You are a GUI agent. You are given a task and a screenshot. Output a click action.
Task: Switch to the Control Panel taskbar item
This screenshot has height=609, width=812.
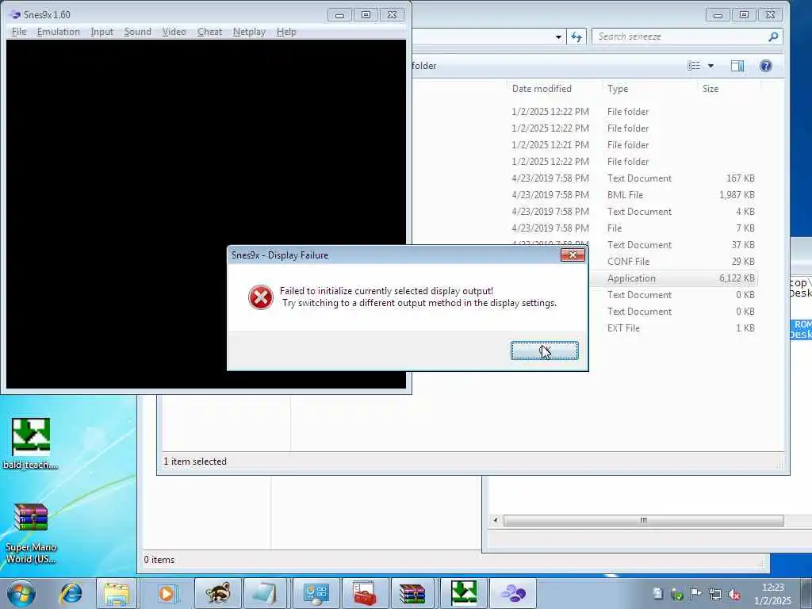[x=316, y=593]
